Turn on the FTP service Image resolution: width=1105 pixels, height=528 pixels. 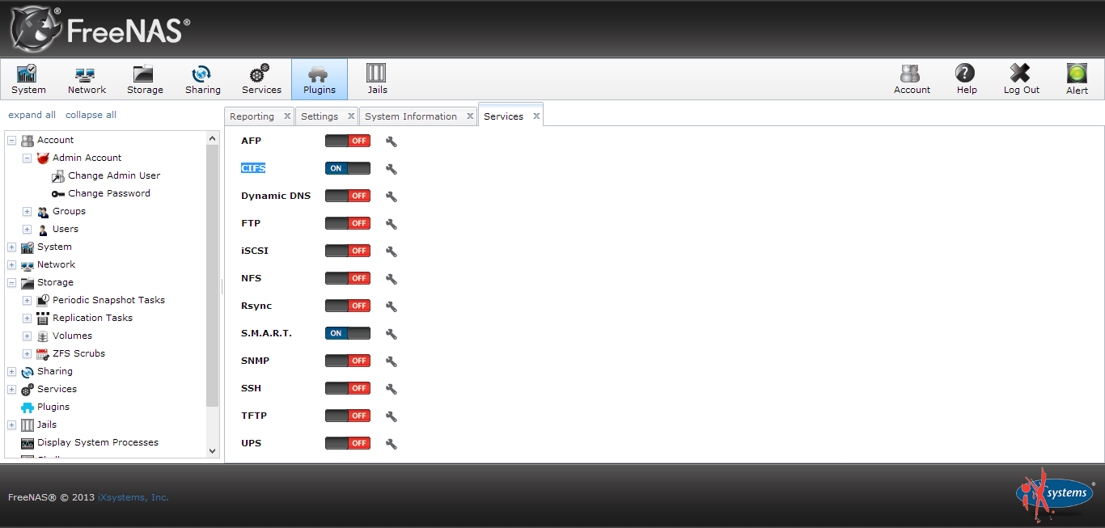(347, 222)
